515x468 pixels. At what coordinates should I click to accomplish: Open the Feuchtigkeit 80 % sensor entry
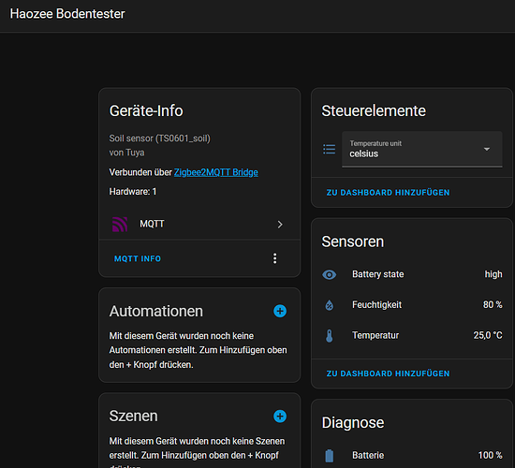[x=412, y=305]
